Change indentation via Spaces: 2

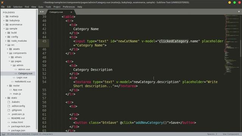coord(212,134)
